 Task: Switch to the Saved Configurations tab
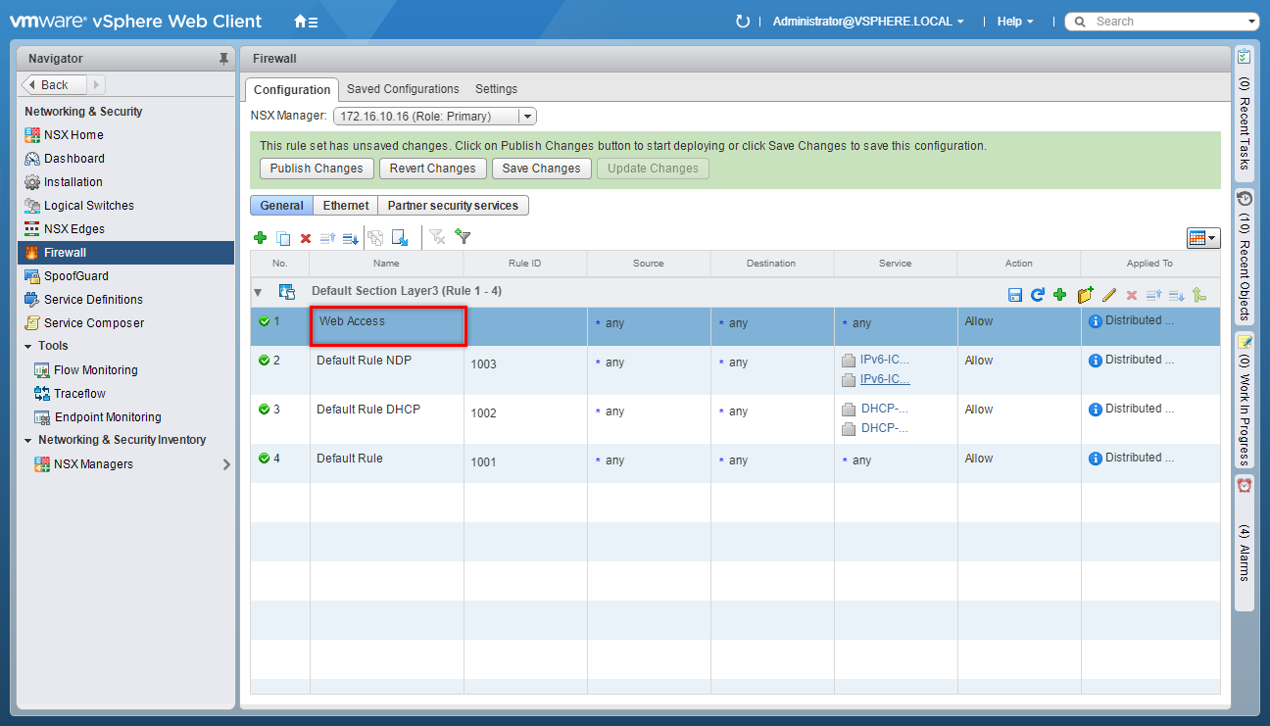[x=403, y=89]
